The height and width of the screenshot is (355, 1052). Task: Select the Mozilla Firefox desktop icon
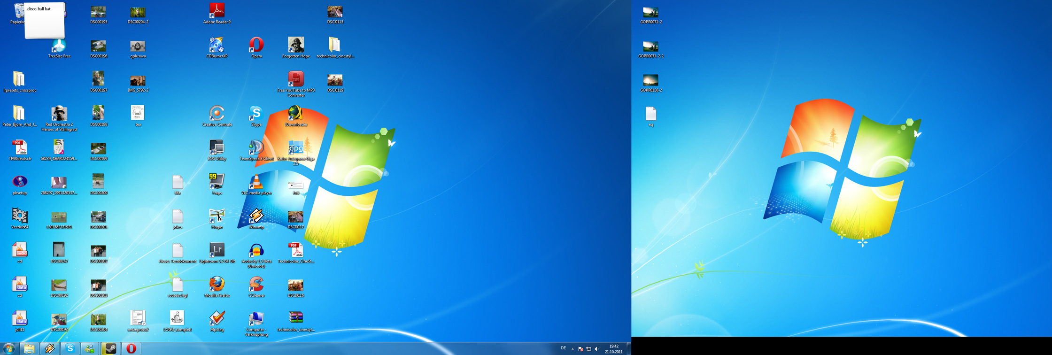(217, 287)
